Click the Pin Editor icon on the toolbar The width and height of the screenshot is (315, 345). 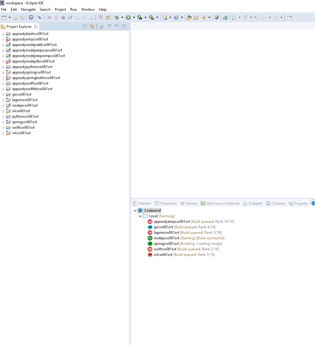pos(290,17)
